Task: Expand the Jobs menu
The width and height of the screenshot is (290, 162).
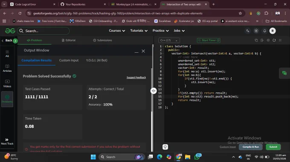Action: pos(179,31)
